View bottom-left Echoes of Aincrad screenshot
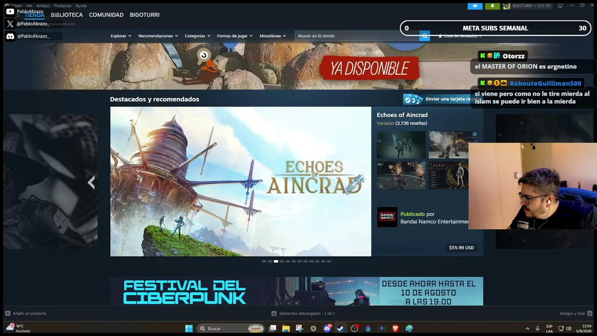Viewport: 597px width, 336px height. pos(401,175)
